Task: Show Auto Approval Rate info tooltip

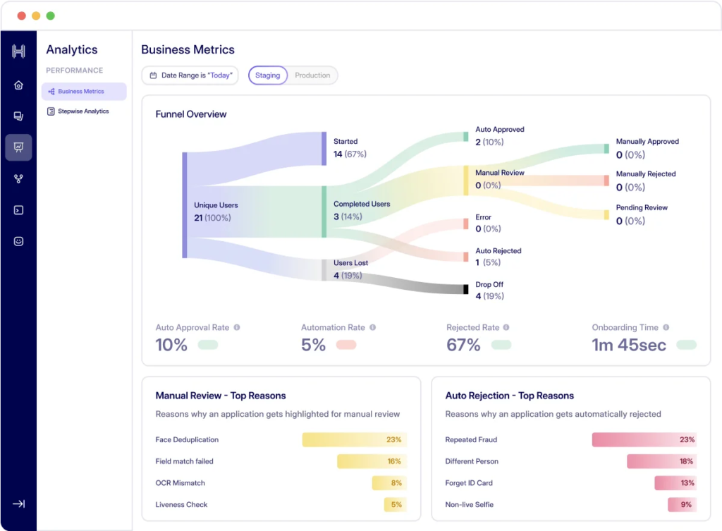Action: (237, 326)
